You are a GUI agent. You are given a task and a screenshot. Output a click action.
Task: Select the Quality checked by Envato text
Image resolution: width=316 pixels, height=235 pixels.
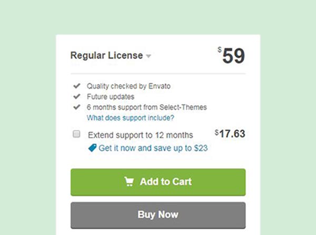coord(129,86)
